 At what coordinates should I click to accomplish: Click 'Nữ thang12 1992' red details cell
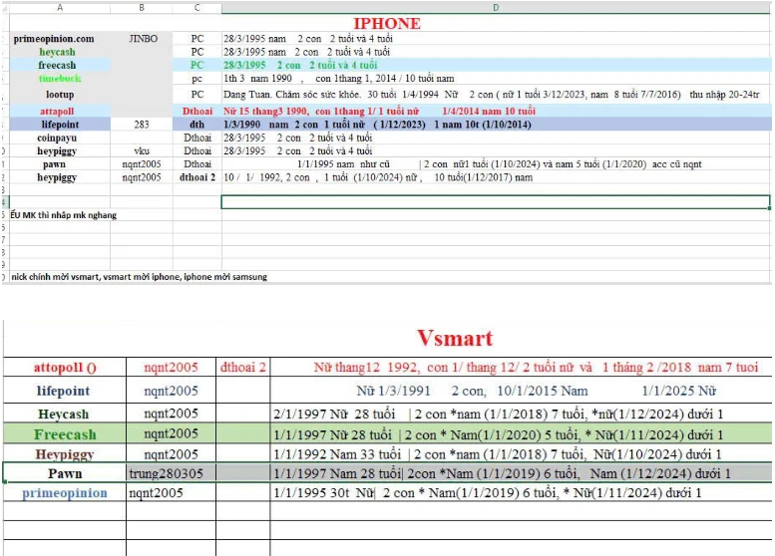521,368
